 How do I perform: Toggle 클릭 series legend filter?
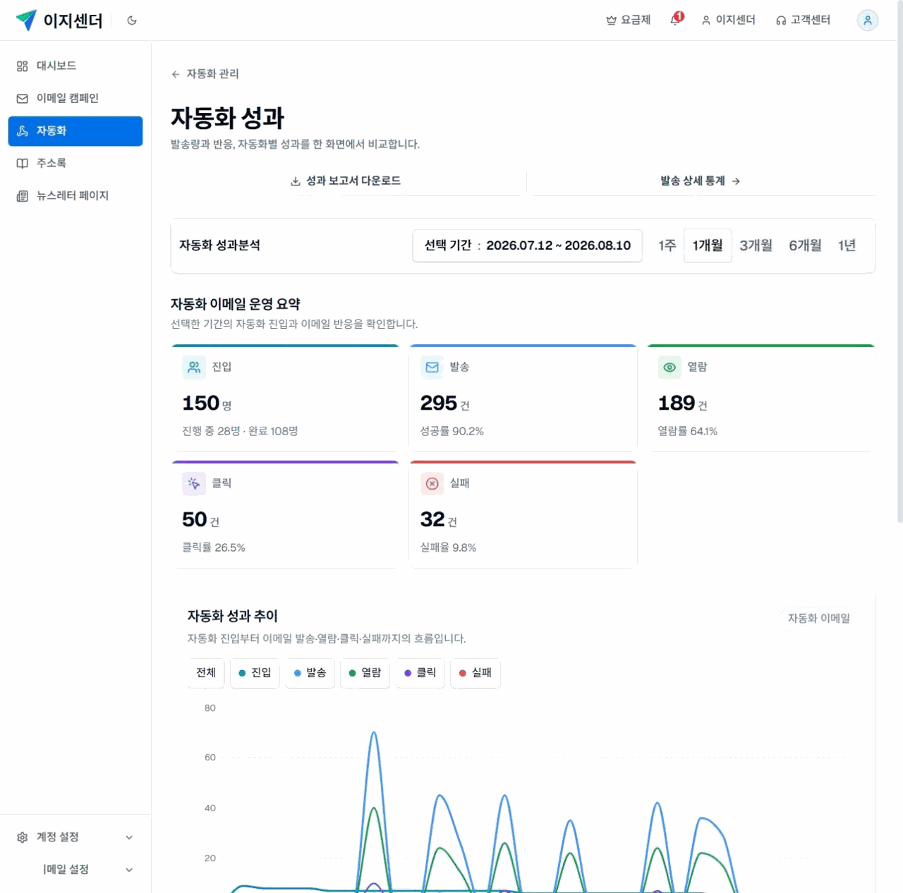pyautogui.click(x=420, y=673)
